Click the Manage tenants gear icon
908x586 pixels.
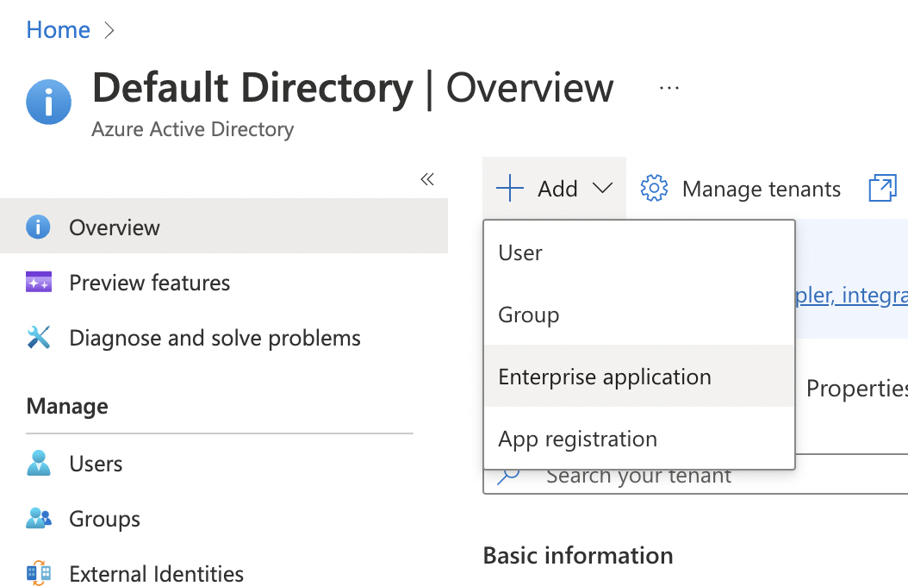click(654, 188)
